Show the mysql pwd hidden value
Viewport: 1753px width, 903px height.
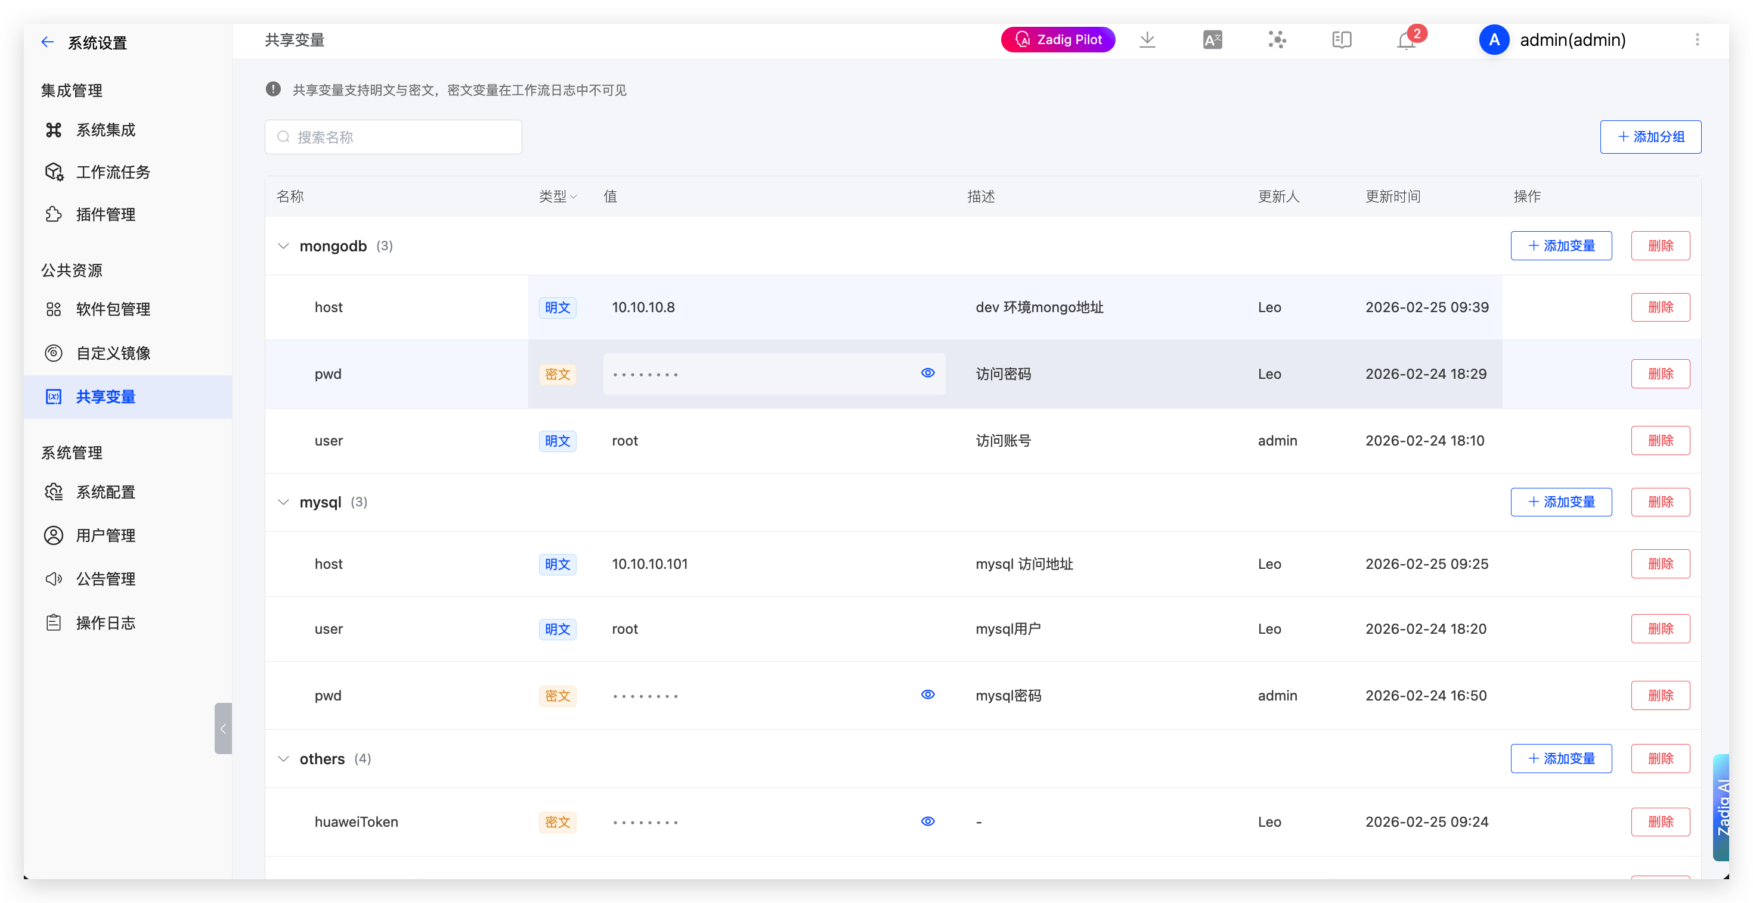tap(928, 695)
